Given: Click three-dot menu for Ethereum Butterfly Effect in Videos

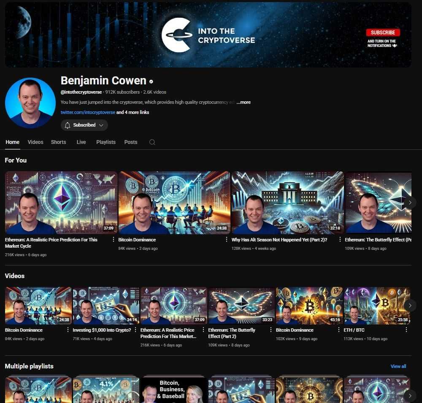Looking at the screenshot, I should pos(271,330).
